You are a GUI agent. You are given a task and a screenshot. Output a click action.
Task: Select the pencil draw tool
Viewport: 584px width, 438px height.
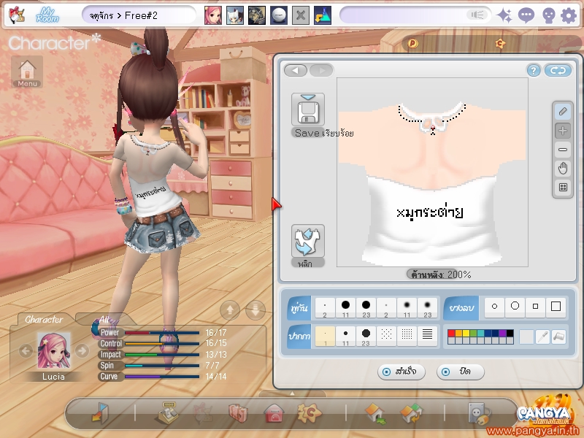[x=563, y=112]
